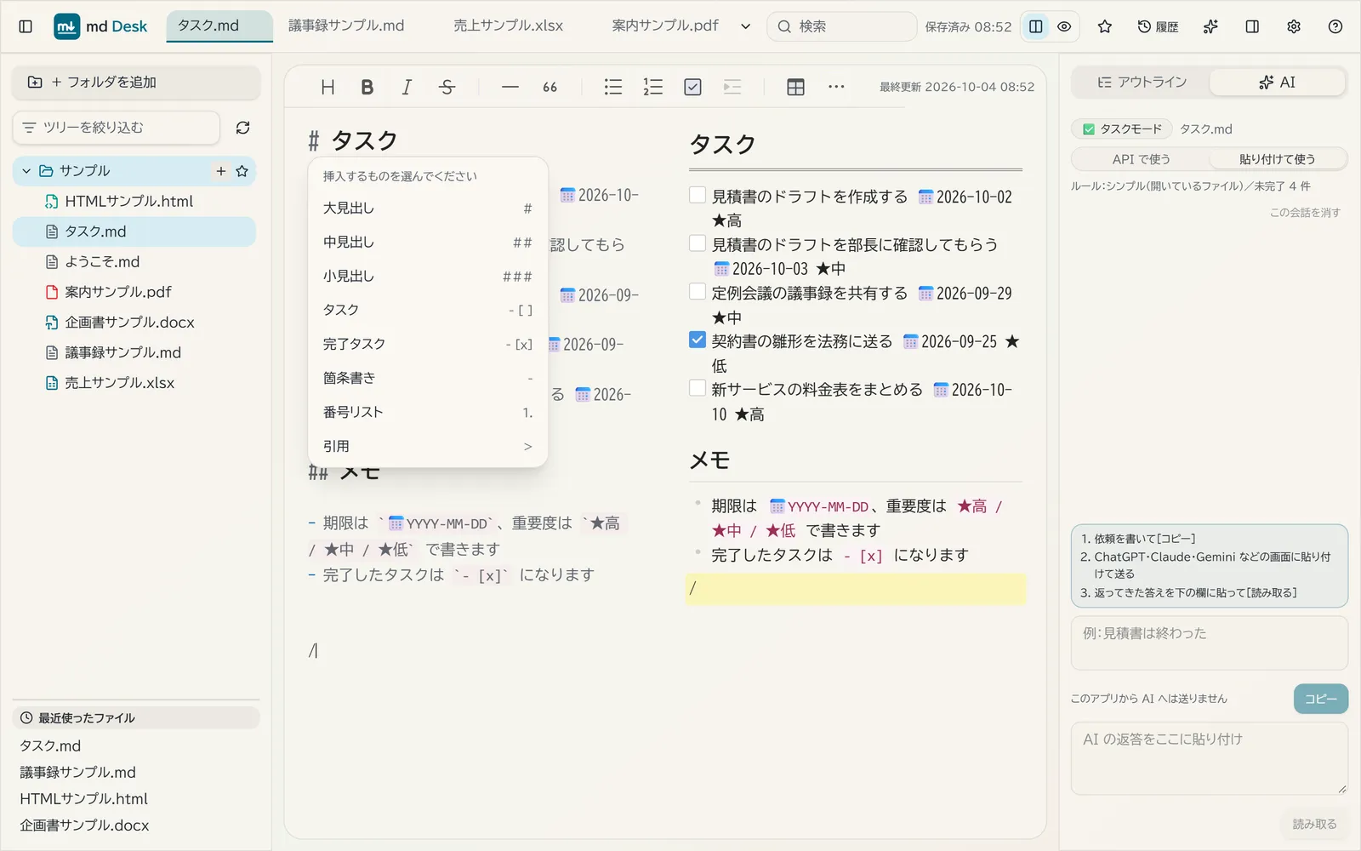Refresh the file tree
This screenshot has width=1361, height=851.
[x=242, y=128]
